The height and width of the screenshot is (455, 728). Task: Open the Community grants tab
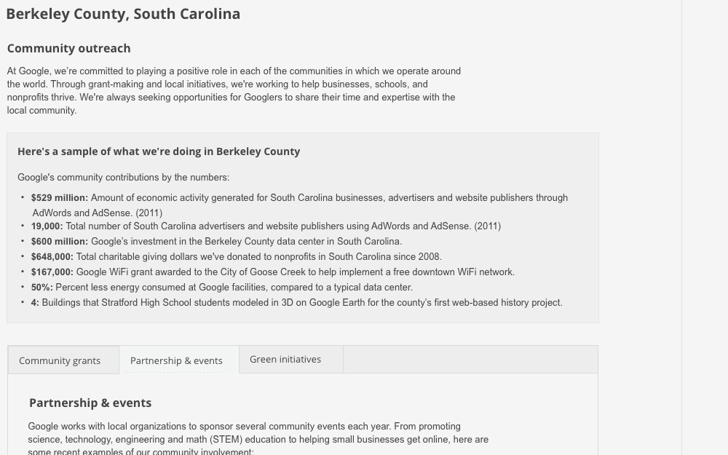coord(60,360)
